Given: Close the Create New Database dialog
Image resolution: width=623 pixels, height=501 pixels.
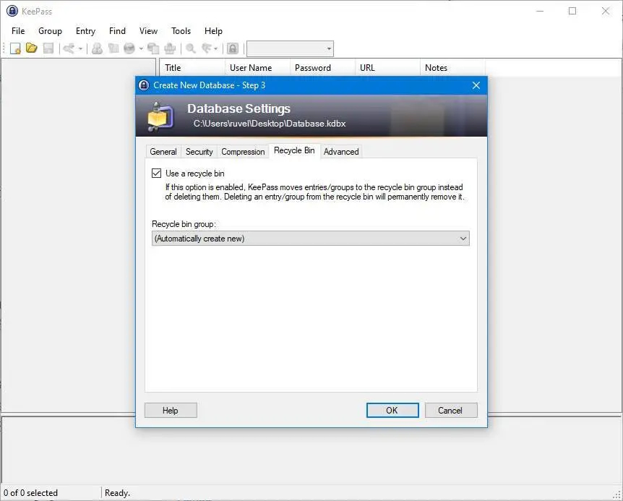Looking at the screenshot, I should point(476,85).
